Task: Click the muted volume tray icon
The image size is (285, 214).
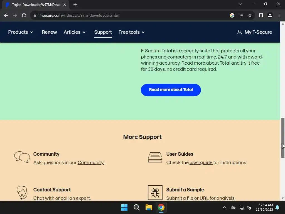Action: tap(249, 207)
